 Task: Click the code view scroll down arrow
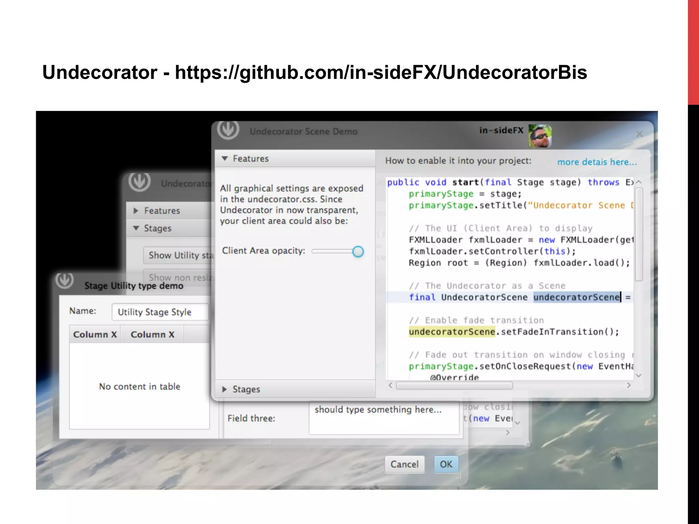(639, 375)
